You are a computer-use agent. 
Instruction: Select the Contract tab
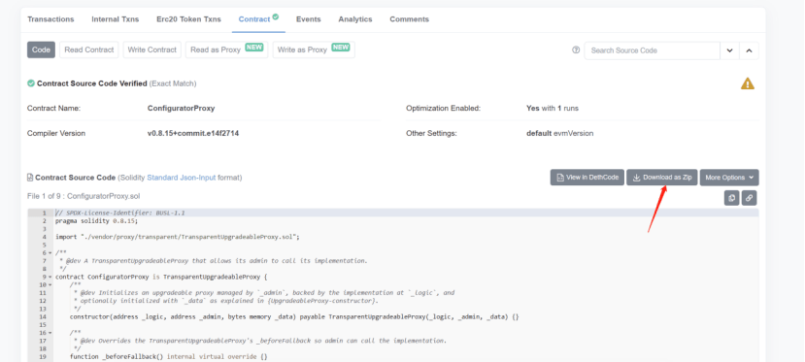[254, 19]
